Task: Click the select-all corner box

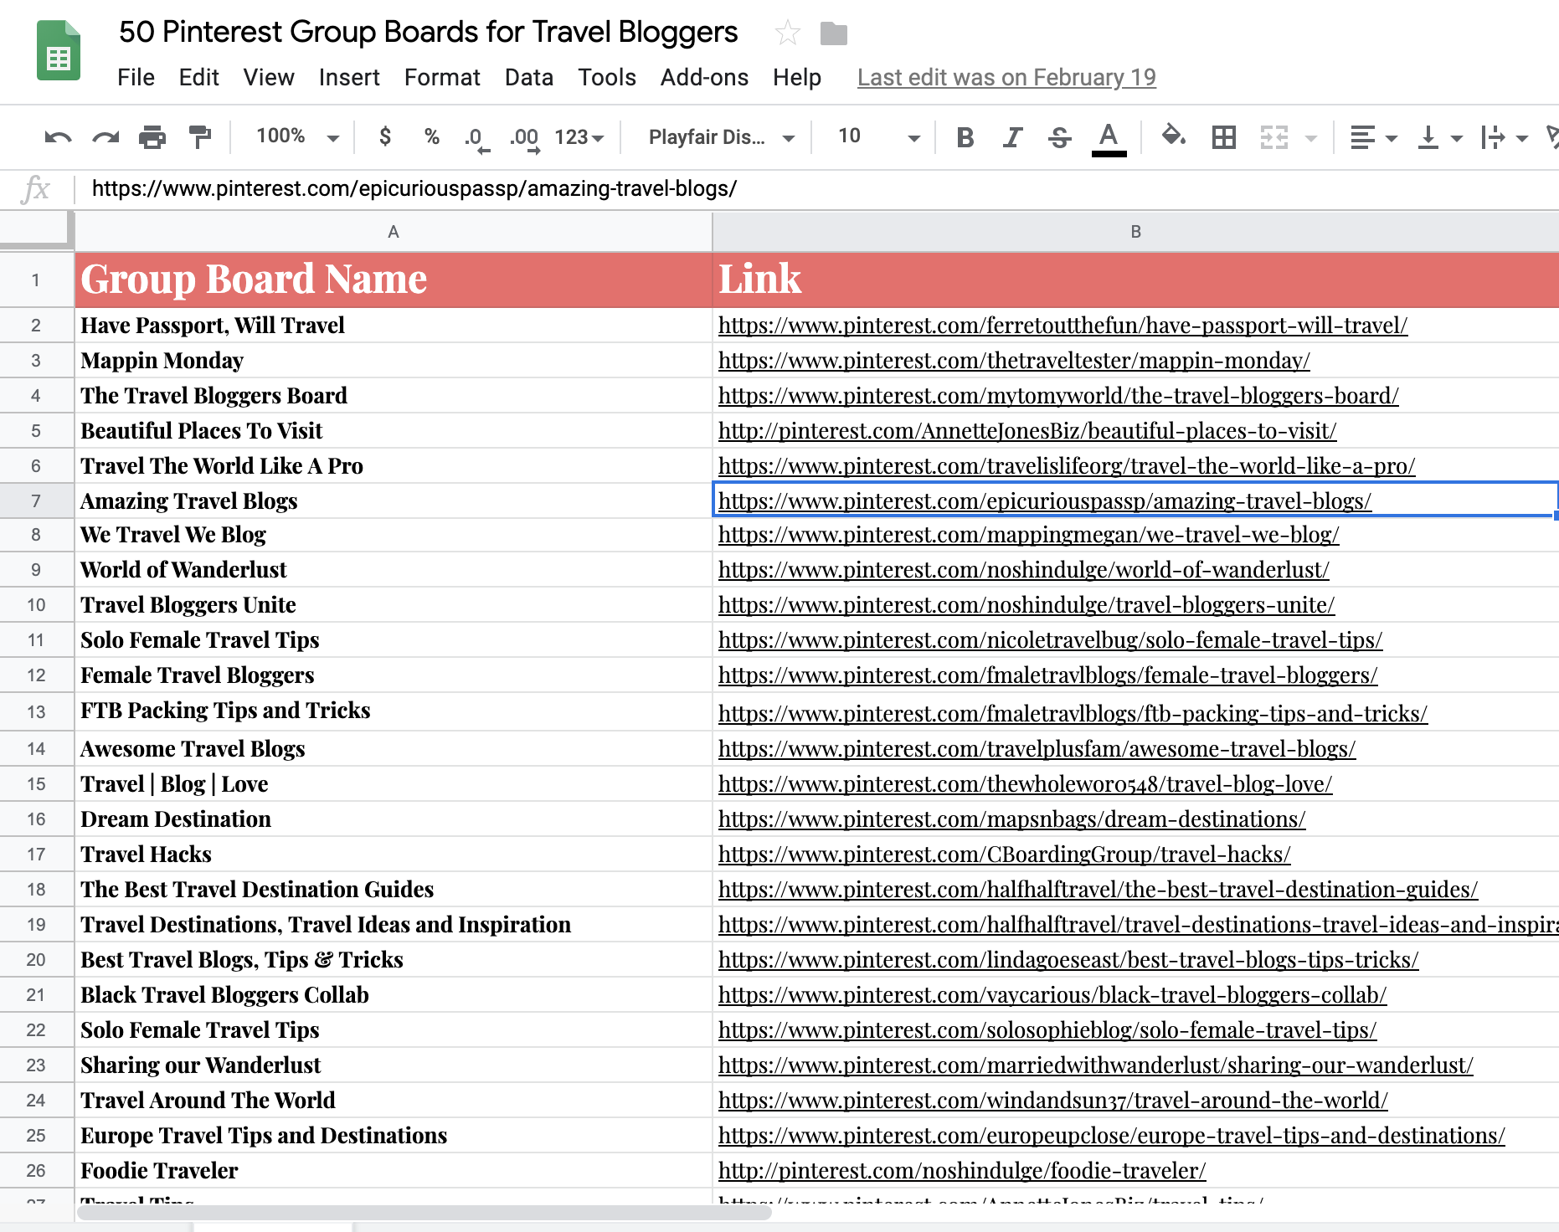Action: (36, 230)
